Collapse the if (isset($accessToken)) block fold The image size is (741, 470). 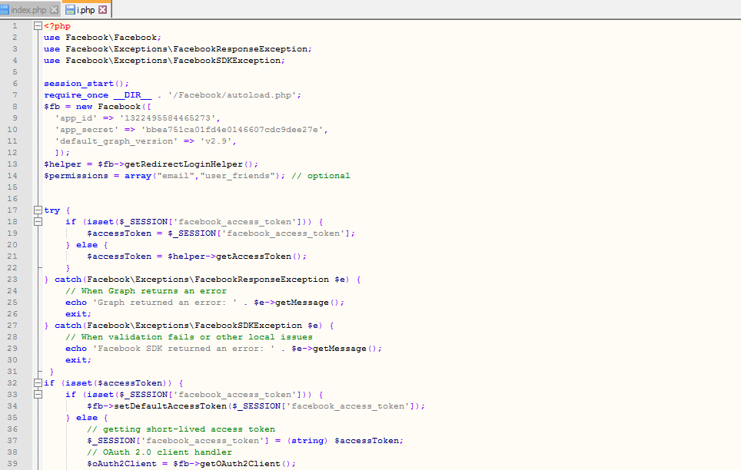pos(38,383)
